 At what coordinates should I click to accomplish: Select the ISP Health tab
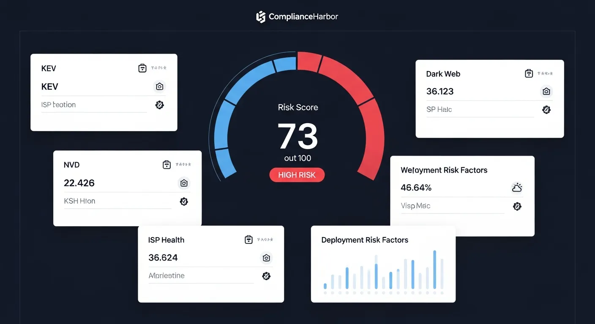click(x=166, y=240)
